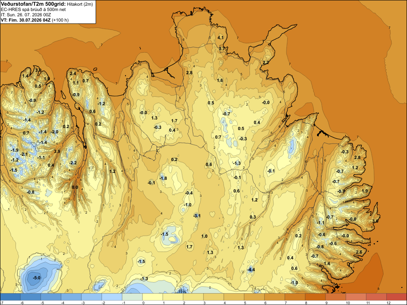Select the VT: Fim. 30.07.2026 04Z line

coord(26,20)
